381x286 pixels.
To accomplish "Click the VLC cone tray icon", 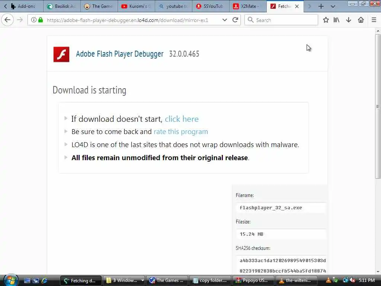I will [x=328, y=280].
